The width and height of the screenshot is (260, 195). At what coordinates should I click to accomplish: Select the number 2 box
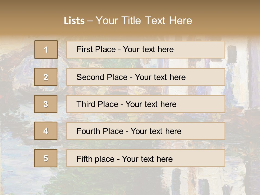point(46,77)
